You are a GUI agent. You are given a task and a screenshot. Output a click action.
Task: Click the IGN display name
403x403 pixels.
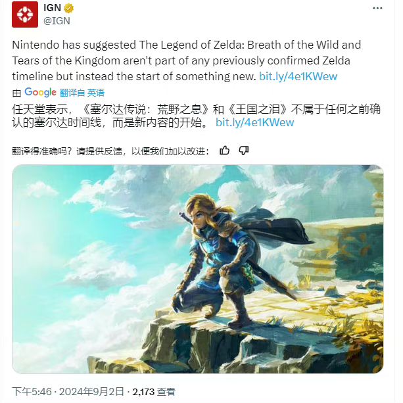tap(52, 8)
